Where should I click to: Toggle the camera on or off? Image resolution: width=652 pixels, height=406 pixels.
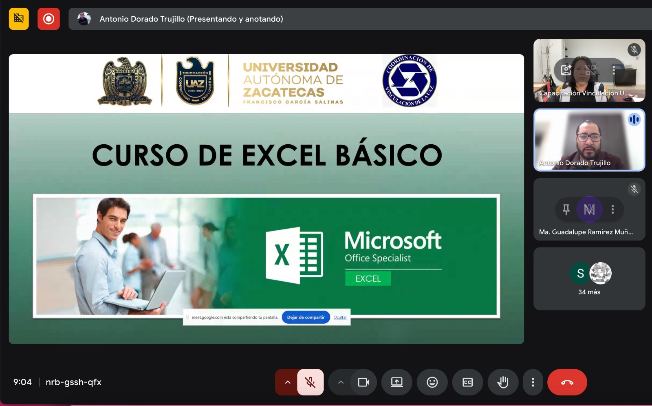[x=363, y=382]
